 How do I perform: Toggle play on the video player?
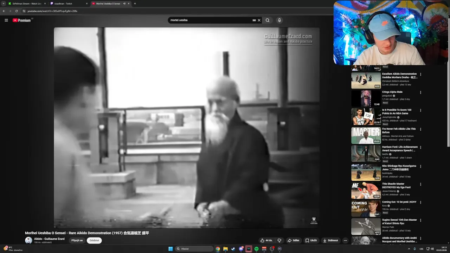click(x=187, y=128)
